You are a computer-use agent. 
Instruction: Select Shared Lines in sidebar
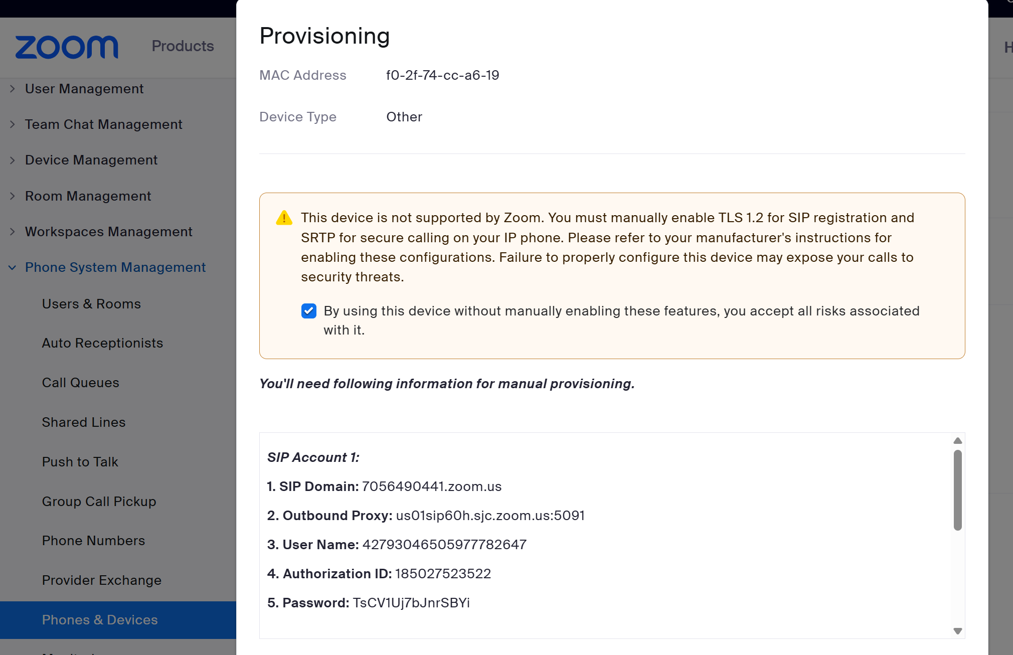[x=83, y=422]
